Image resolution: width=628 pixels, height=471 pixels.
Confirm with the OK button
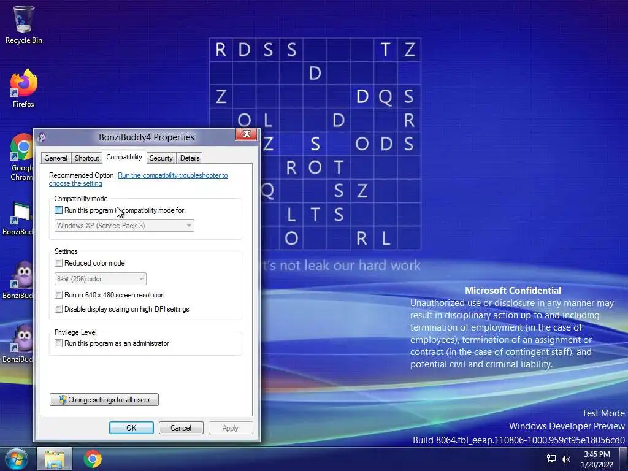coord(131,427)
